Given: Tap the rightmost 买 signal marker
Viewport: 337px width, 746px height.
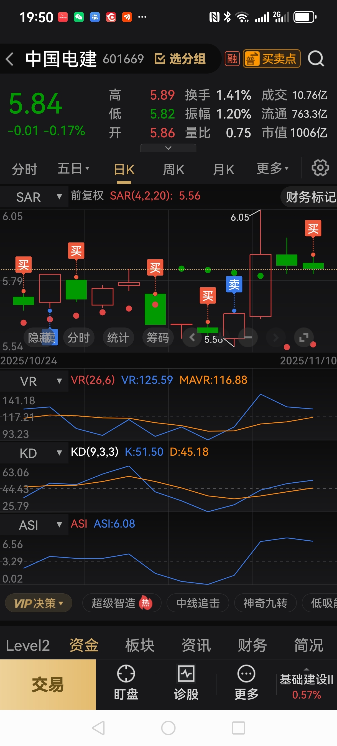Looking at the screenshot, I should tap(313, 229).
